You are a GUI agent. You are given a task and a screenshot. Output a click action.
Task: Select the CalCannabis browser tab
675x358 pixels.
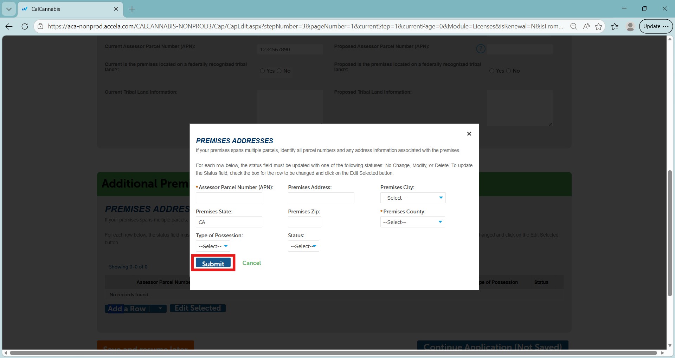(70, 9)
